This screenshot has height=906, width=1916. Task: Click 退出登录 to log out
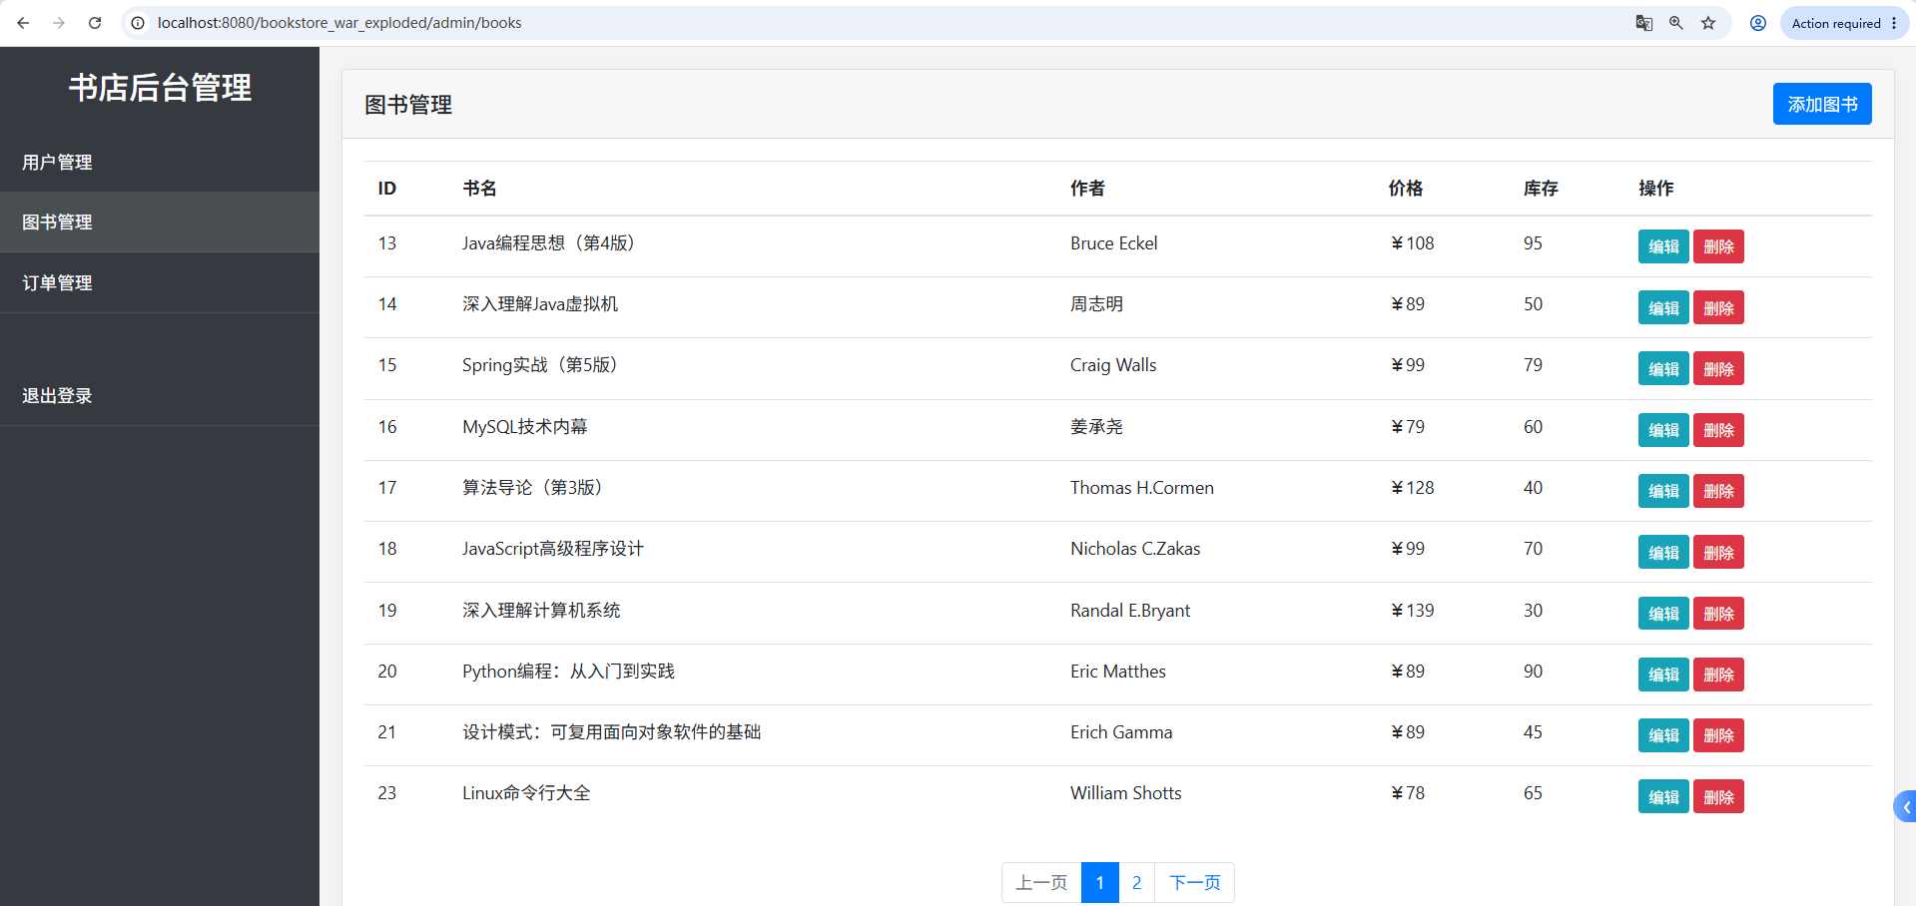160,395
